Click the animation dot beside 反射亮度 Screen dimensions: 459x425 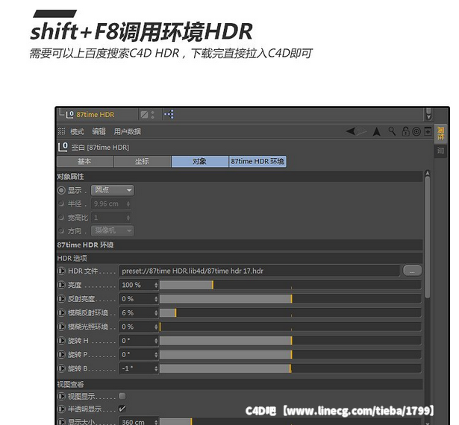click(61, 299)
